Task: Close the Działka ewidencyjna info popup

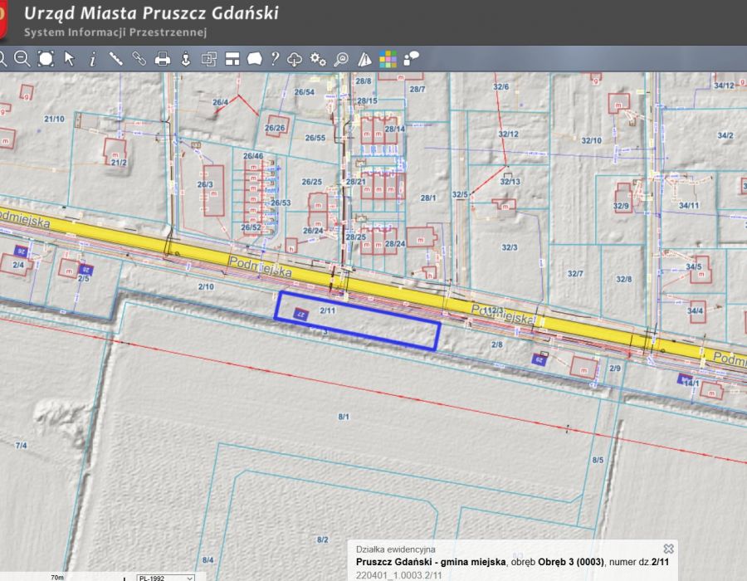Action: (668, 549)
